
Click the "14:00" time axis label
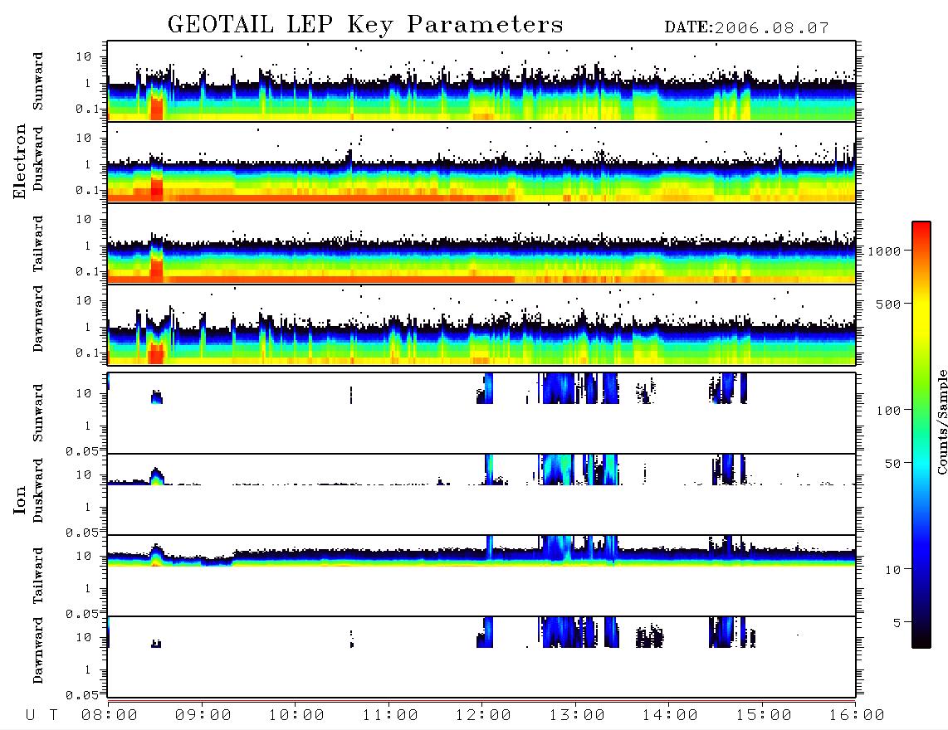(x=670, y=716)
